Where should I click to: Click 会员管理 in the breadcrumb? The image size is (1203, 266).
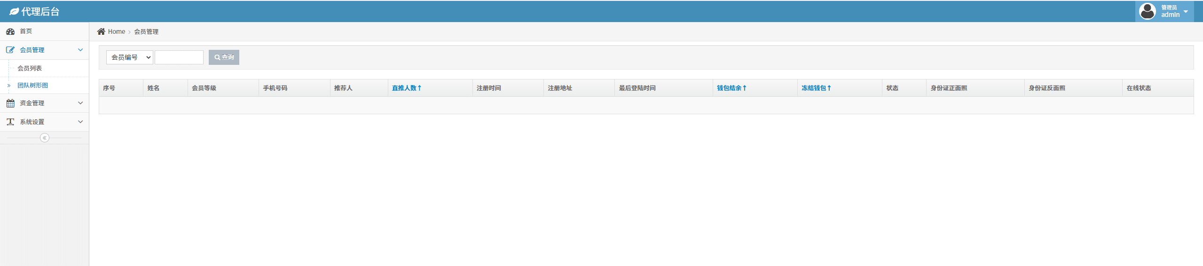146,31
